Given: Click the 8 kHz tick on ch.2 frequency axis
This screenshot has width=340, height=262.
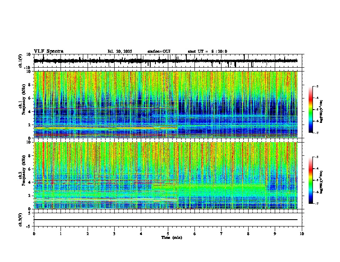Looking at the screenshot, I should point(30,156).
